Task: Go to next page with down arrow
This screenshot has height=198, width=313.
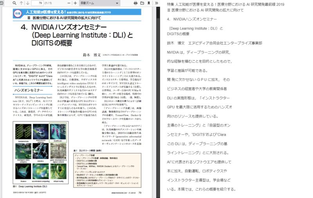Action: pyautogui.click(x=27, y=3)
